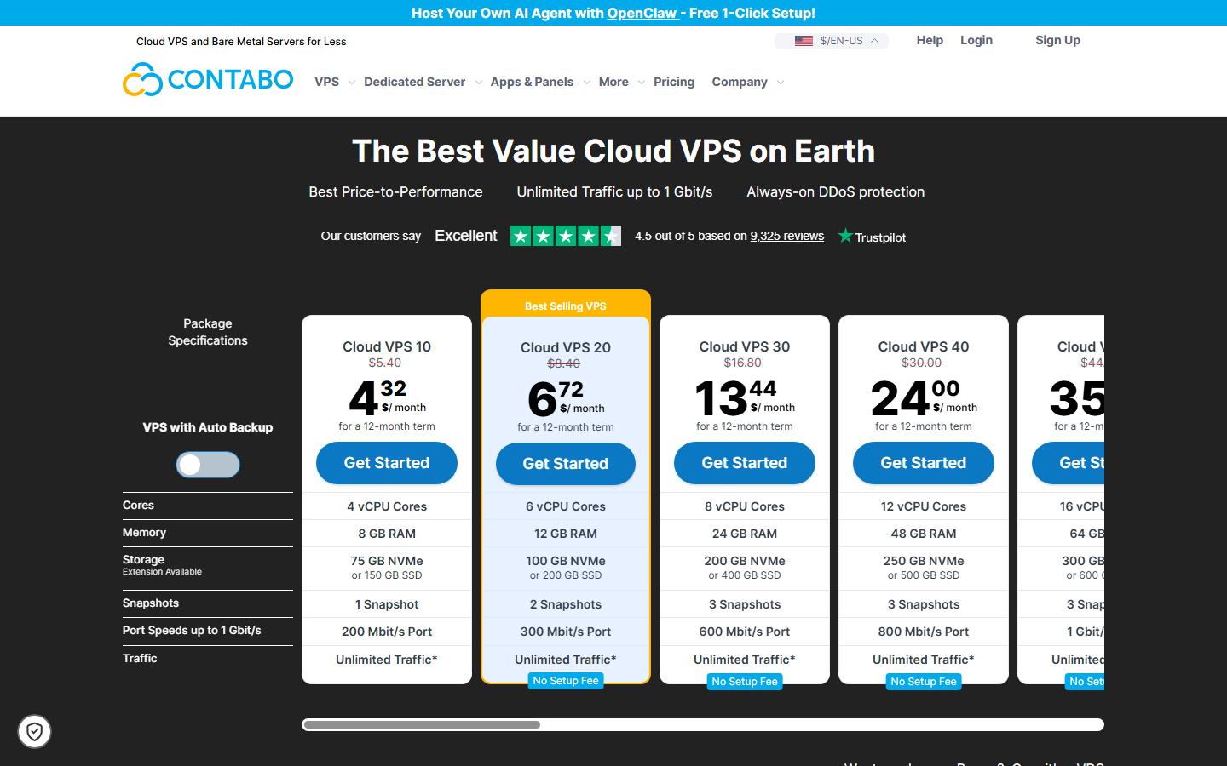Click the Cloud VPS 20 title
Screen dimensions: 1227x766
tap(566, 347)
